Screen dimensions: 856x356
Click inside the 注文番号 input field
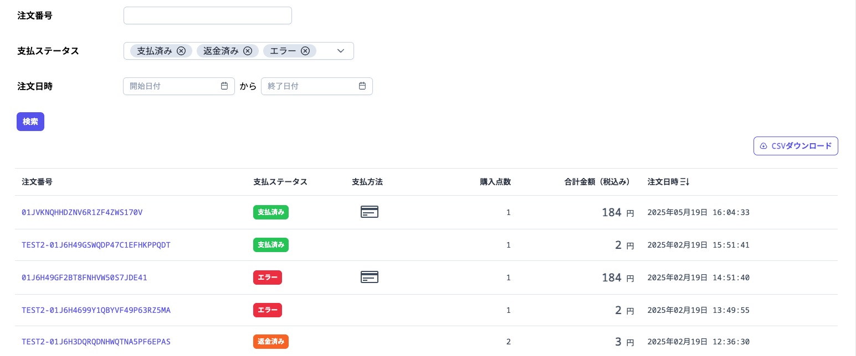tap(208, 15)
